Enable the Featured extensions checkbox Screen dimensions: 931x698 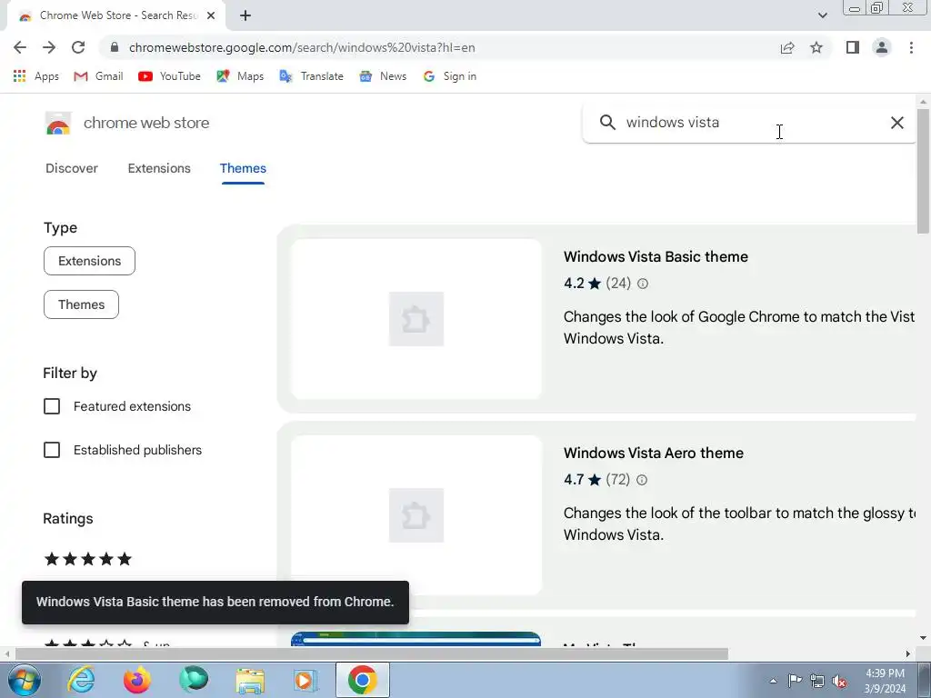click(x=52, y=406)
